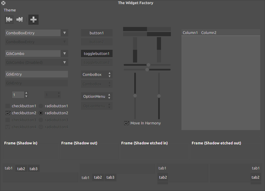Click inside the active ComboBoxEntry text field
Image resolution: width=265 pixels, height=191 pixels.
pyautogui.click(x=33, y=33)
